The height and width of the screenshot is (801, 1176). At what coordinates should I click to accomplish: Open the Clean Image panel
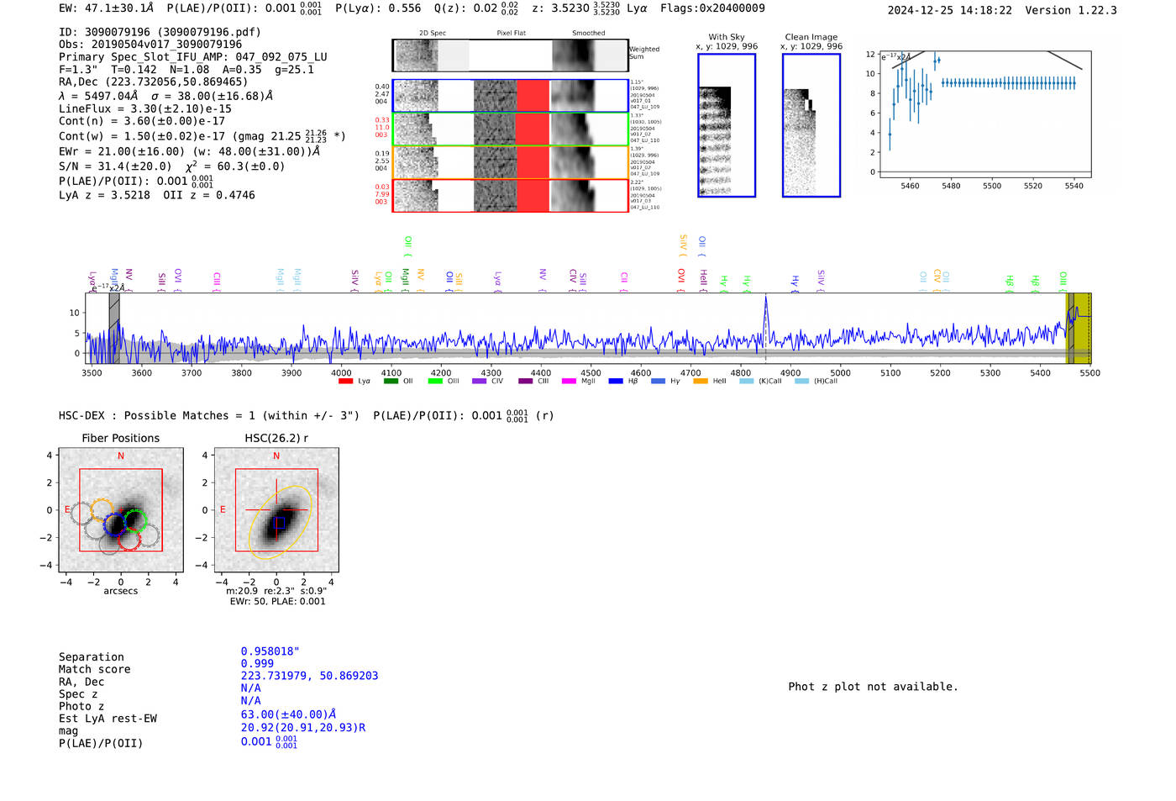click(811, 125)
